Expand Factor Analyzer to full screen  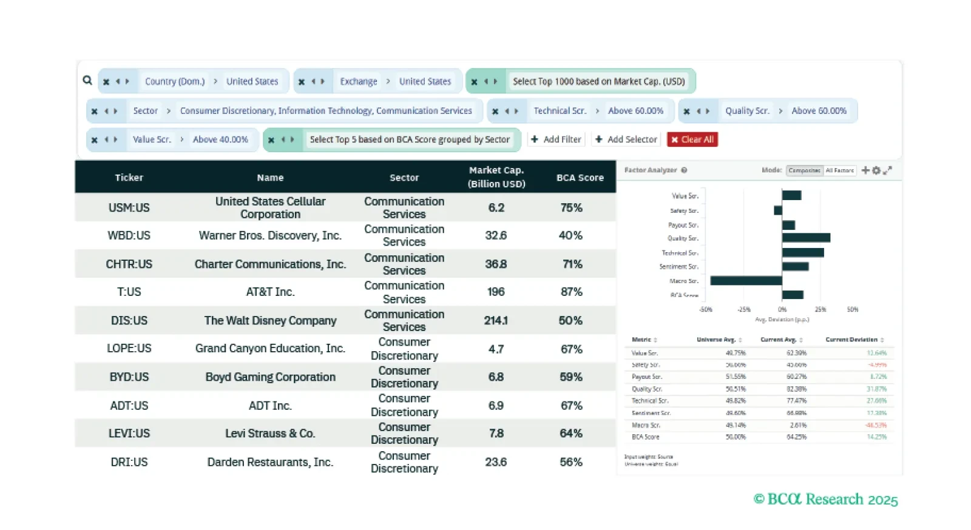887,170
